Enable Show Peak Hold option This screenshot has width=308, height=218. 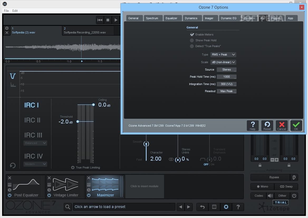point(192,40)
